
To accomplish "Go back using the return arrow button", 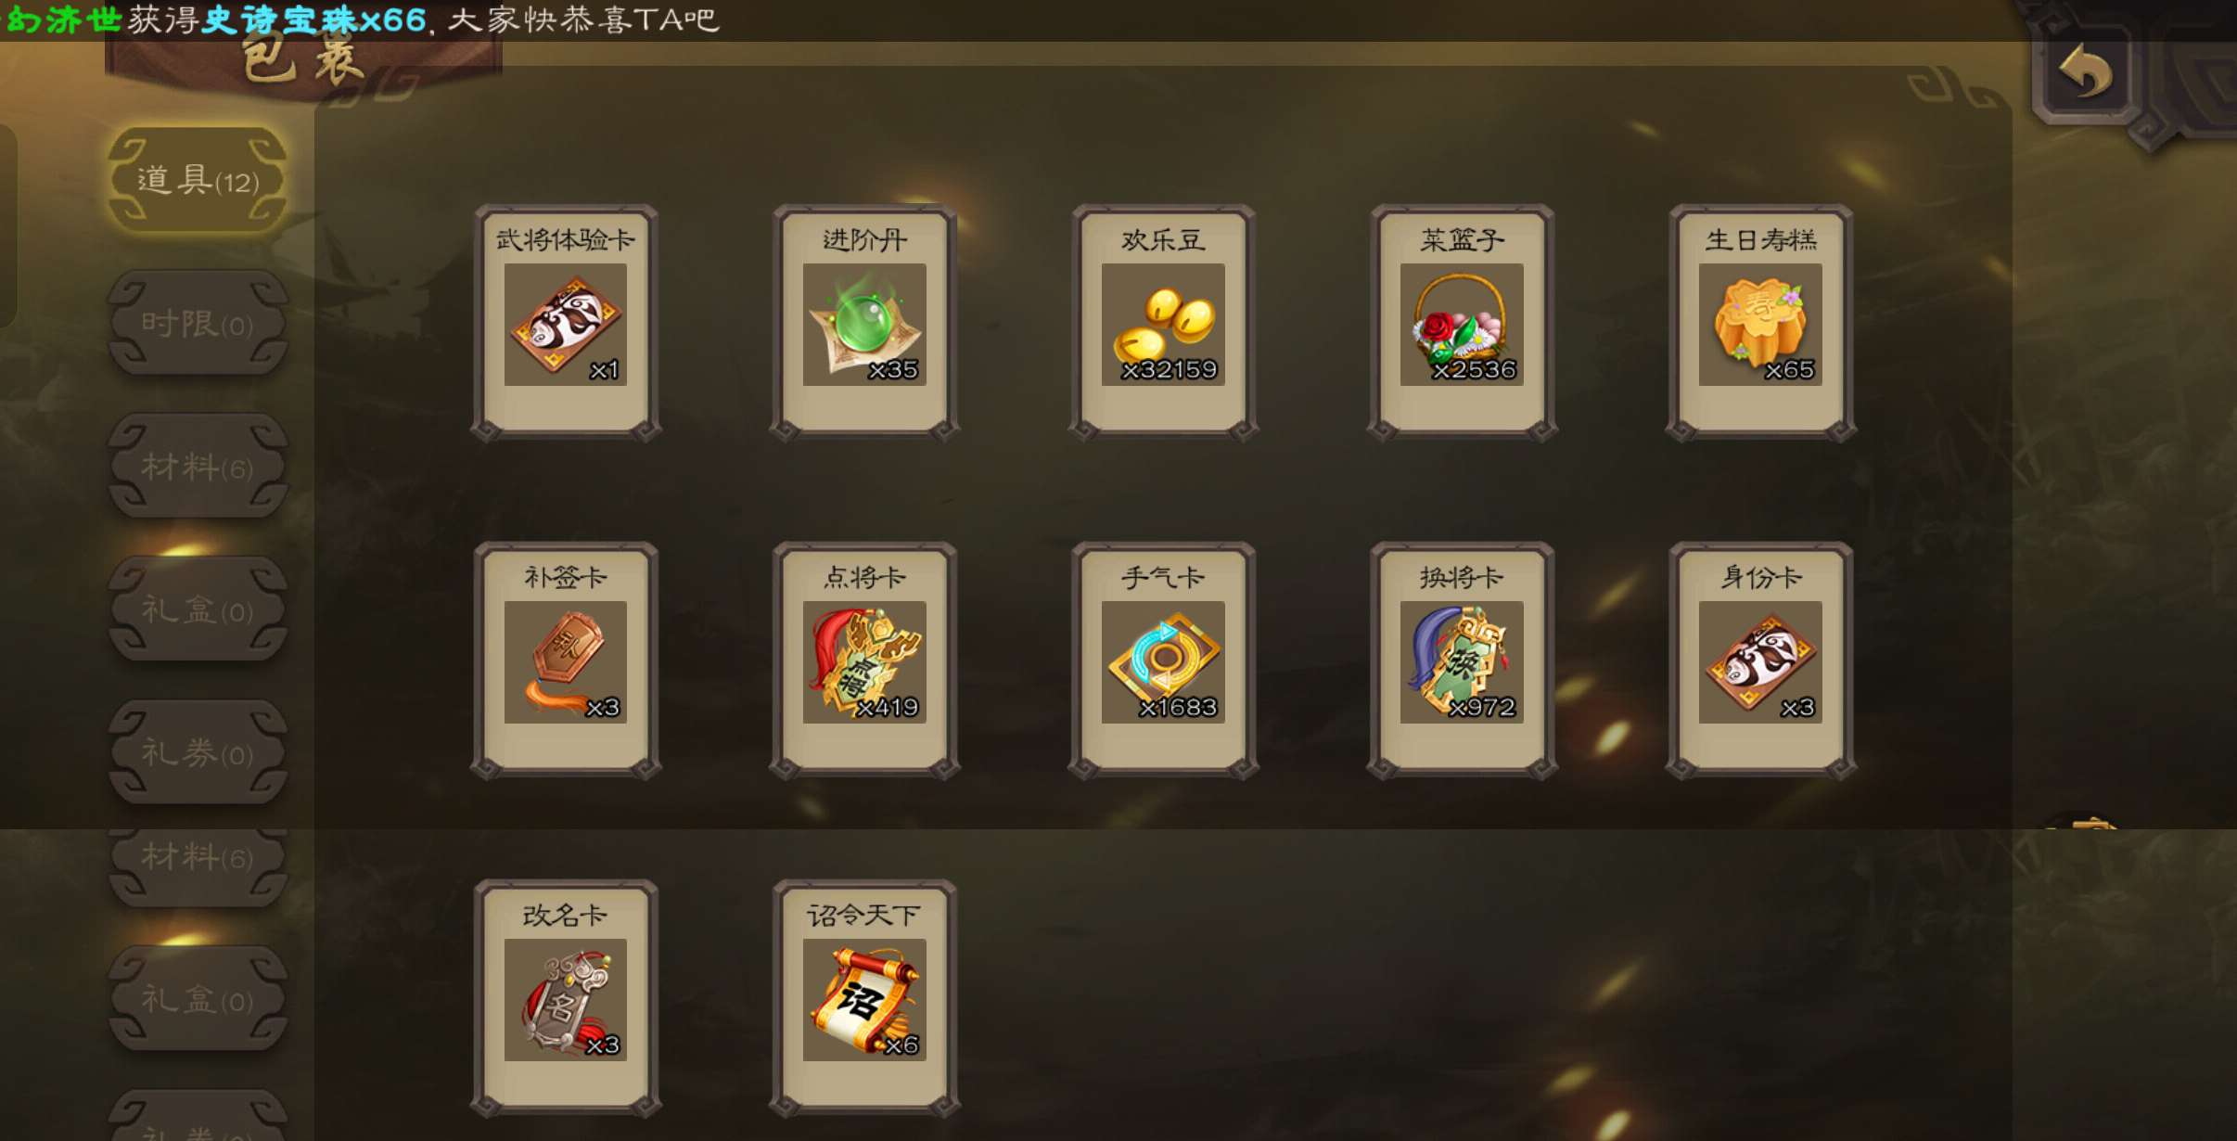I will (x=2085, y=72).
